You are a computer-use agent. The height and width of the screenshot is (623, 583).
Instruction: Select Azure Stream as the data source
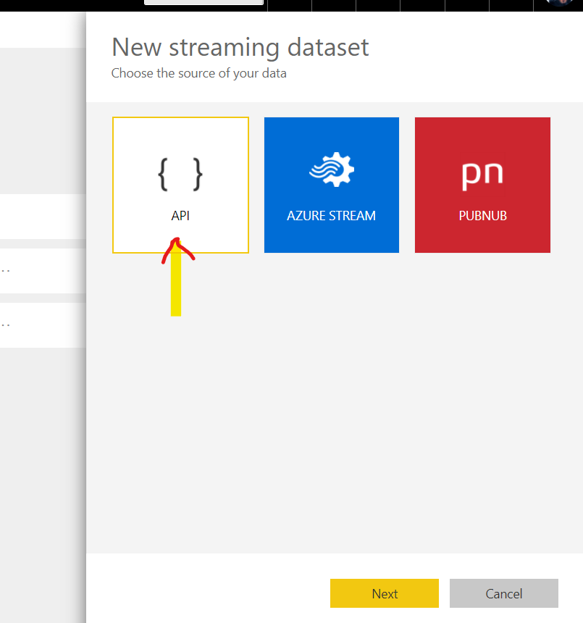331,185
